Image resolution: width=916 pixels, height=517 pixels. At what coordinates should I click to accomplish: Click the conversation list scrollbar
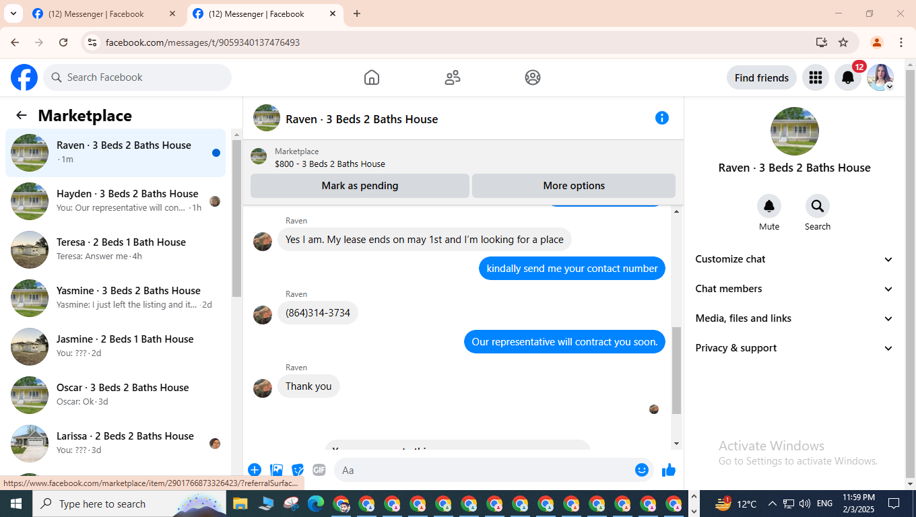point(236,219)
